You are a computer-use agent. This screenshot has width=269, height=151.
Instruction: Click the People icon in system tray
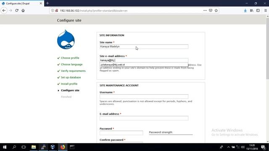tap(222, 147)
